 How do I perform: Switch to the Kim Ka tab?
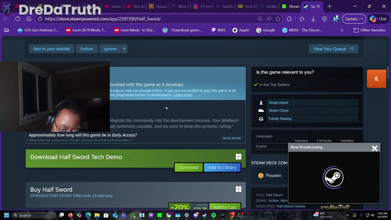click(x=137, y=6)
